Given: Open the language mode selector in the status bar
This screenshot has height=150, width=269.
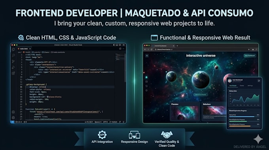Looking at the screenshot, I should coord(114,122).
